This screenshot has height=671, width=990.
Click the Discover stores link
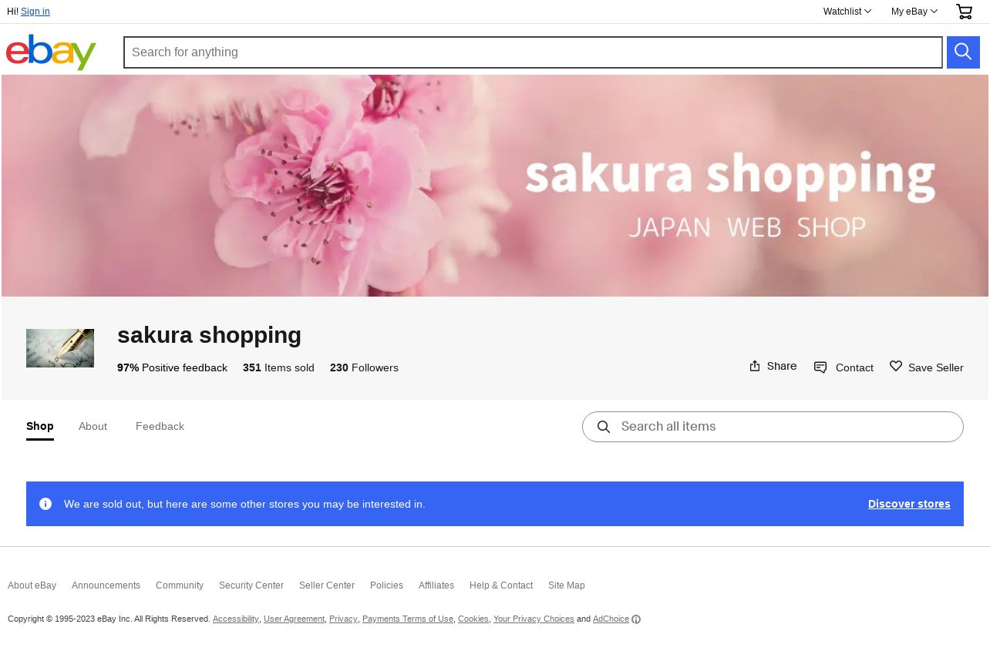[x=909, y=504]
